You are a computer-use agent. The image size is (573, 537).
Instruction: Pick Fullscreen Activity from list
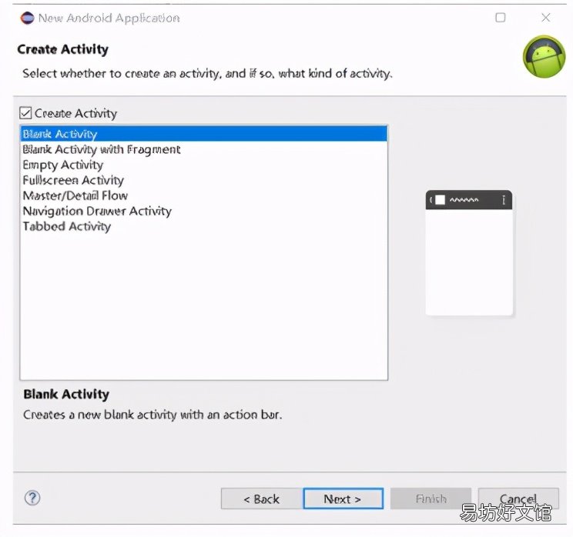204,180
